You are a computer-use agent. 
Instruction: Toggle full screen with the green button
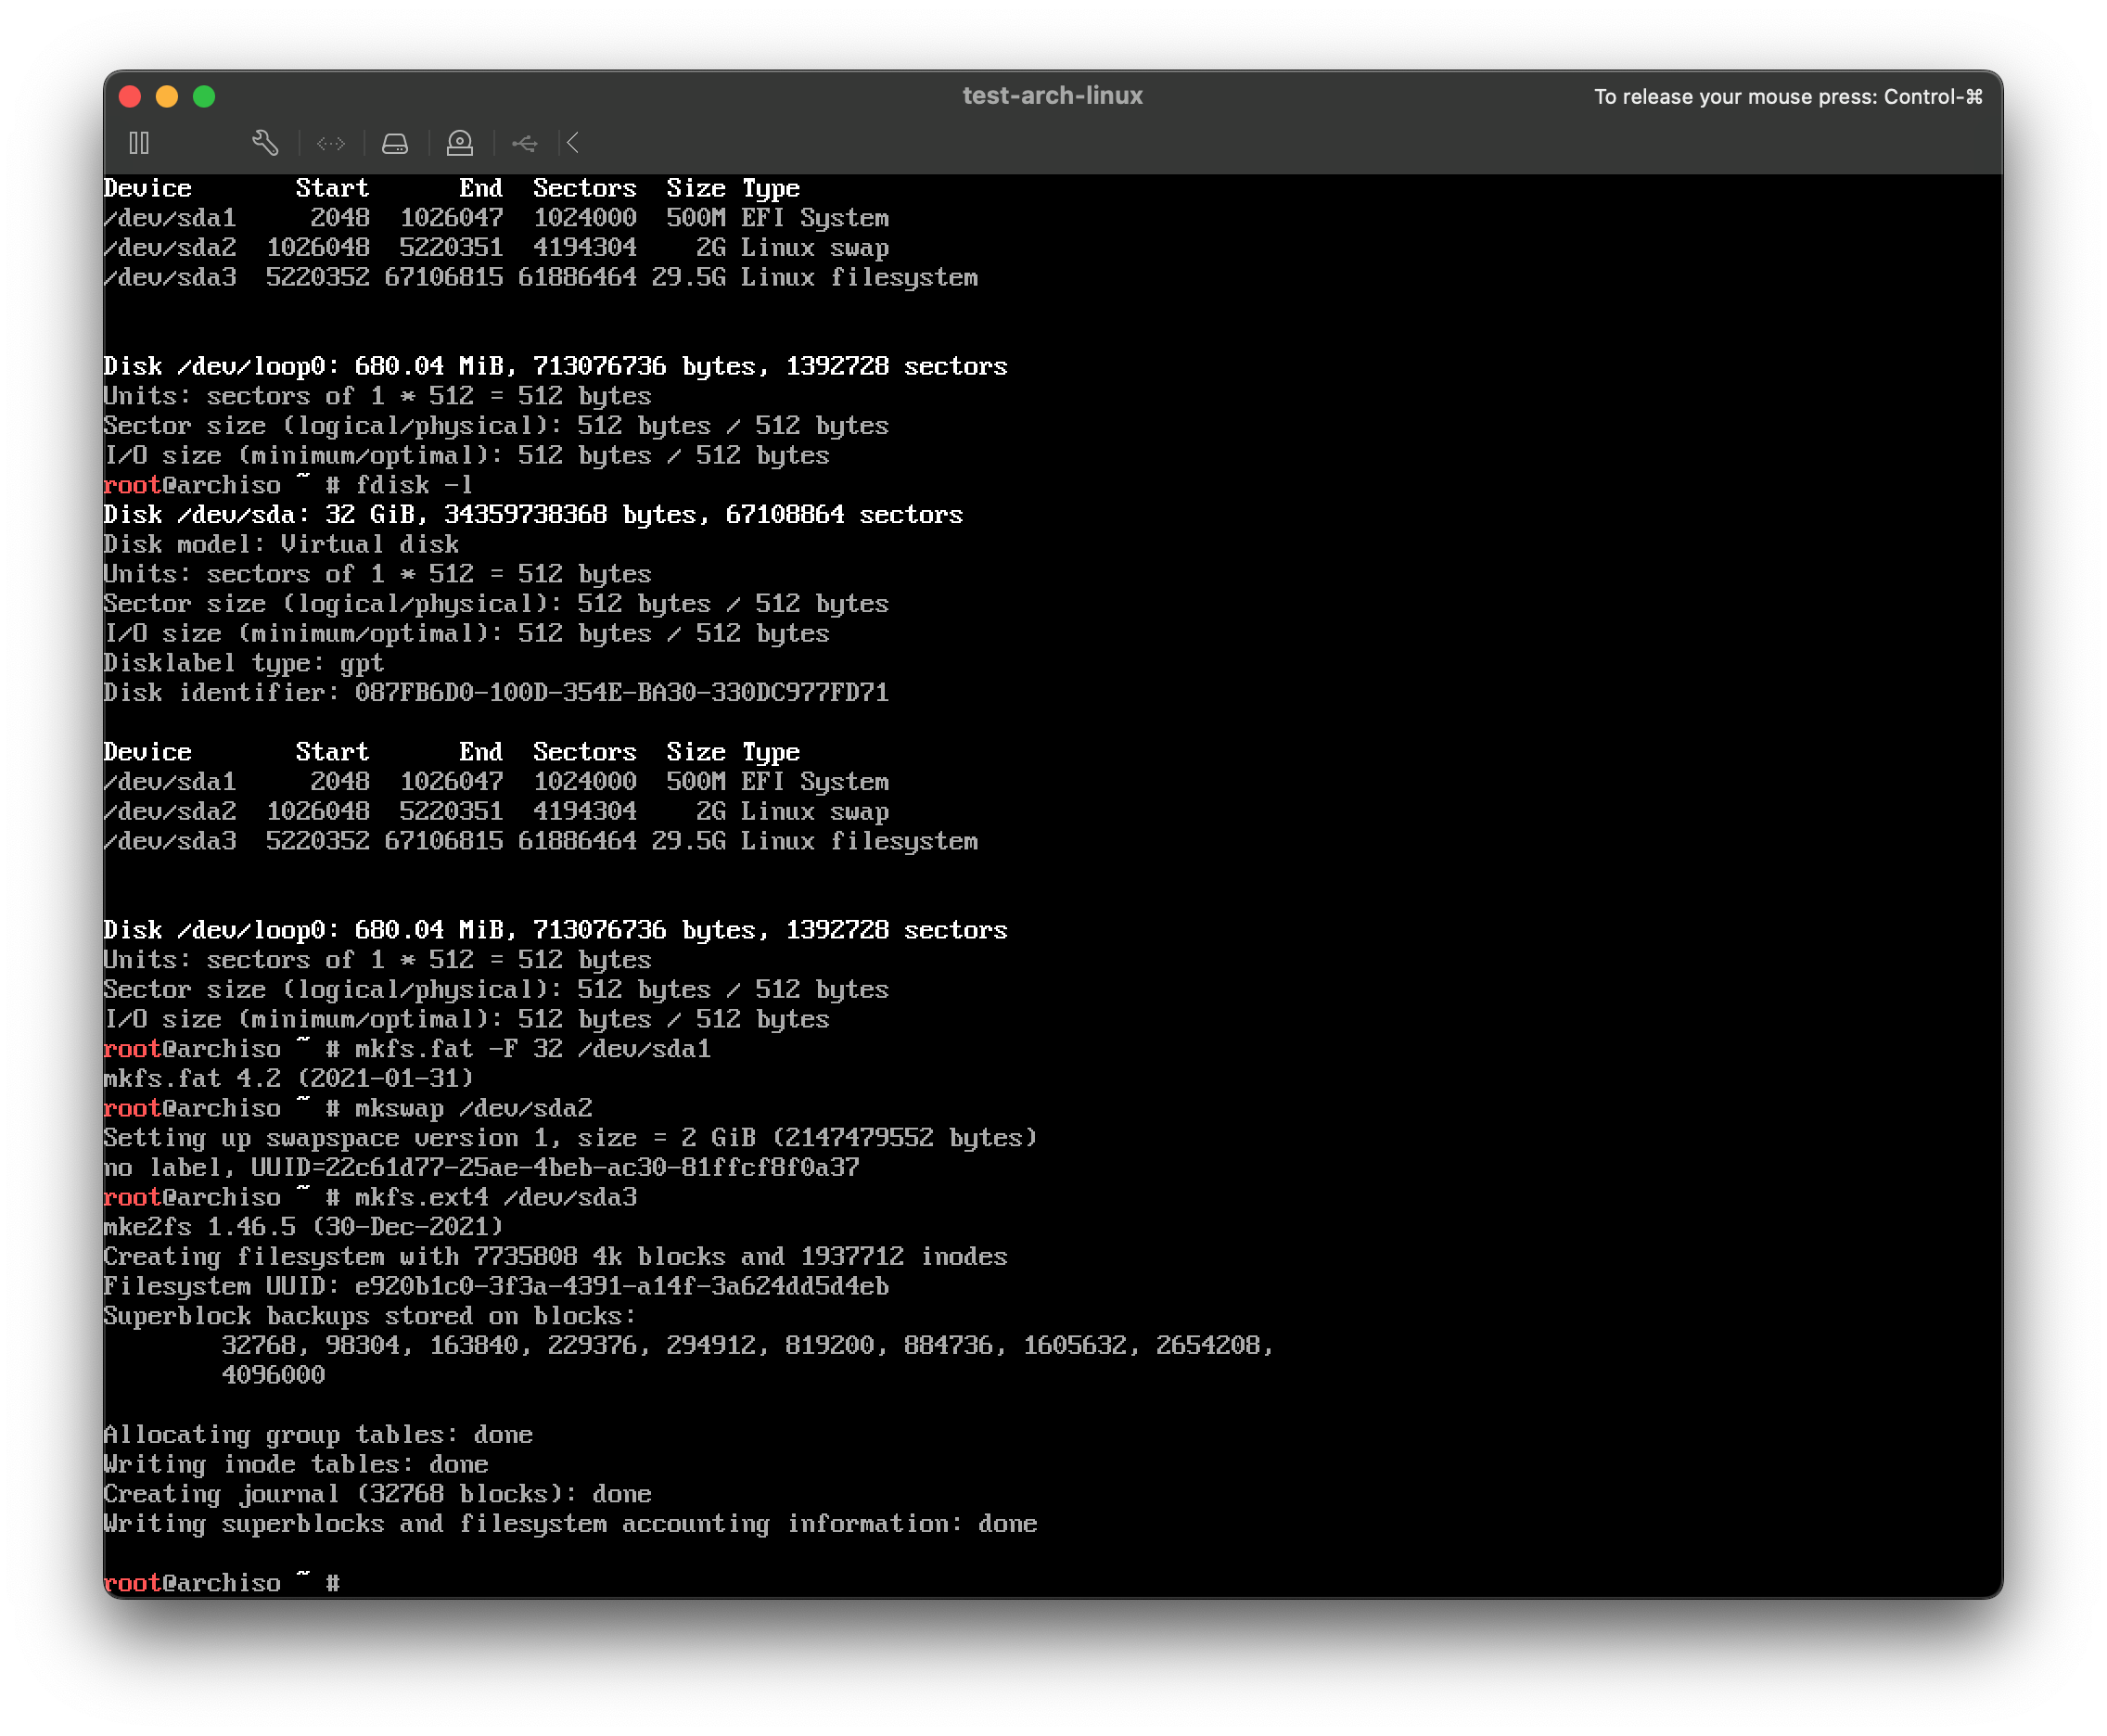coord(204,96)
